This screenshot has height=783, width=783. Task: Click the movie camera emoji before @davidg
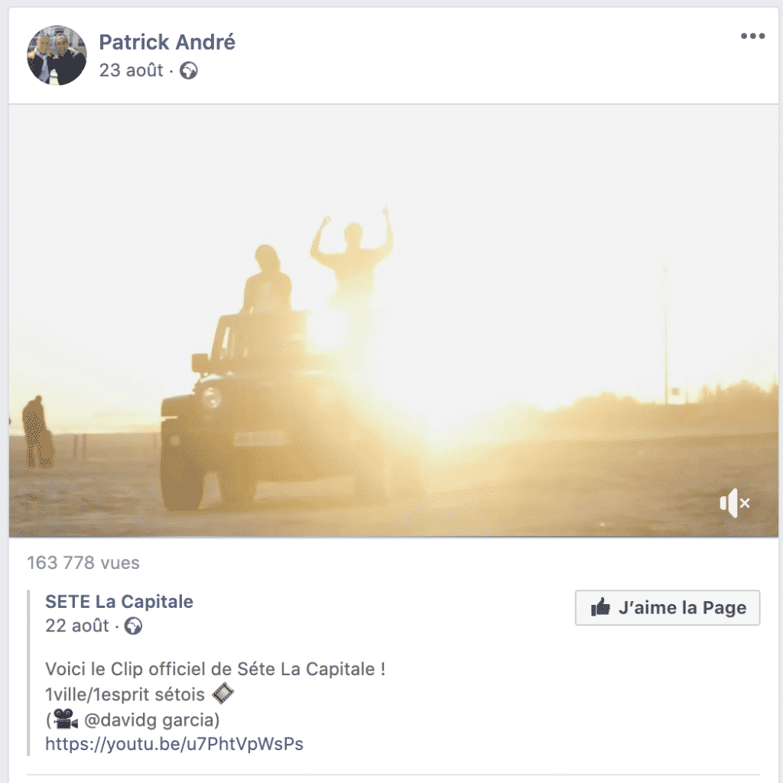coord(66,719)
